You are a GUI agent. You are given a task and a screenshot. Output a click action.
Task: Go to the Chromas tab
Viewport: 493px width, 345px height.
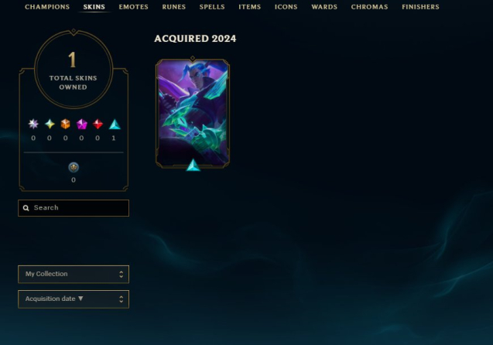(369, 7)
